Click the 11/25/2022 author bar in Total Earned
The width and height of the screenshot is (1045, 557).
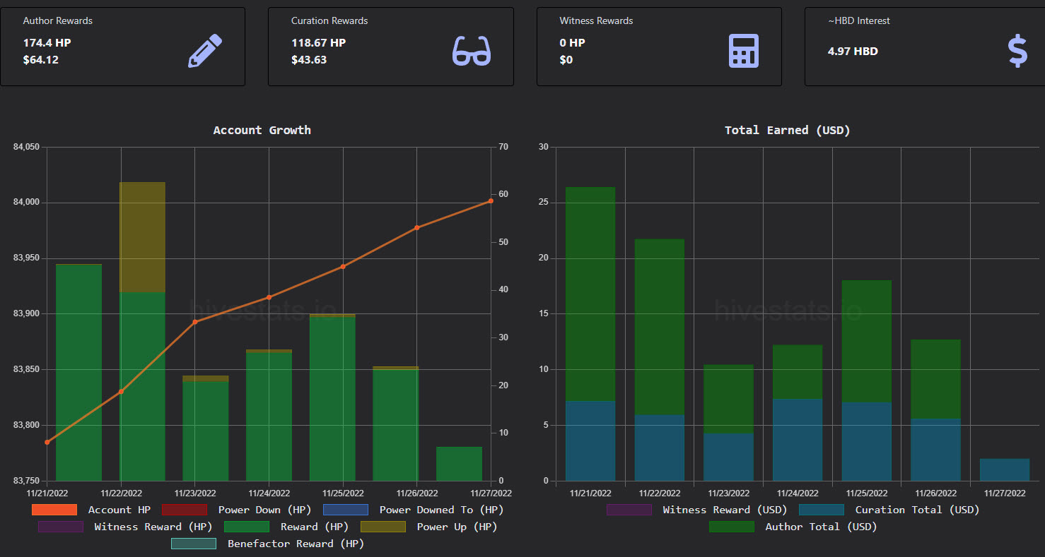[x=867, y=342]
